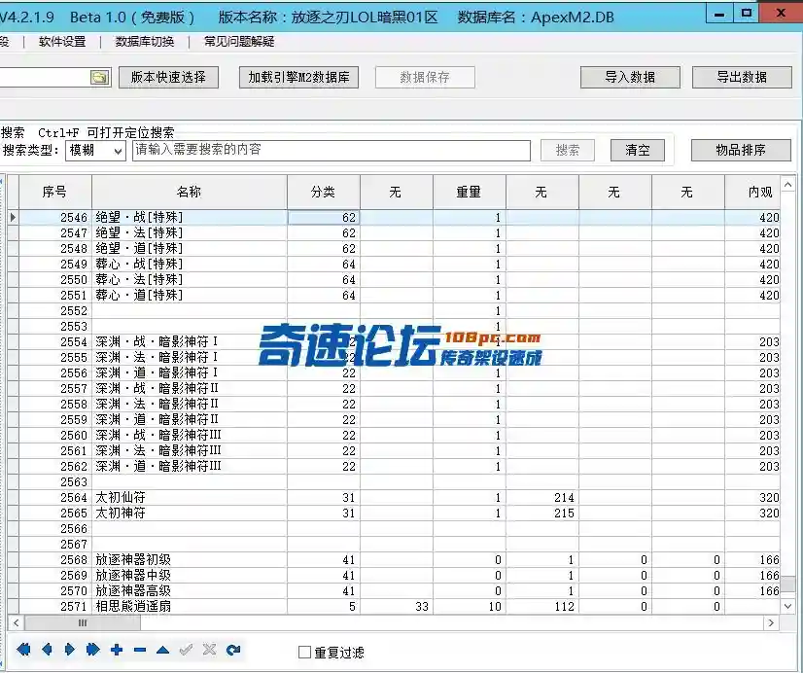Select row 葬心·道[特殊]
This screenshot has width=803, height=673.
[x=395, y=295]
